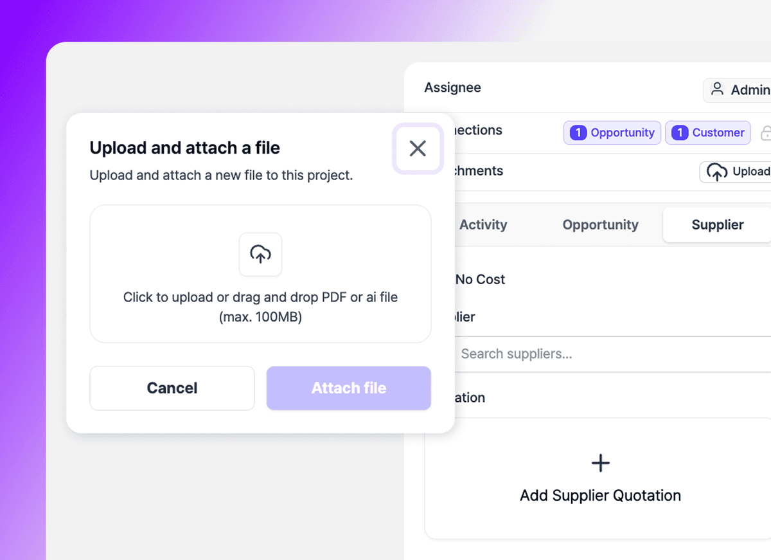Select the Supplier tab

pos(717,225)
